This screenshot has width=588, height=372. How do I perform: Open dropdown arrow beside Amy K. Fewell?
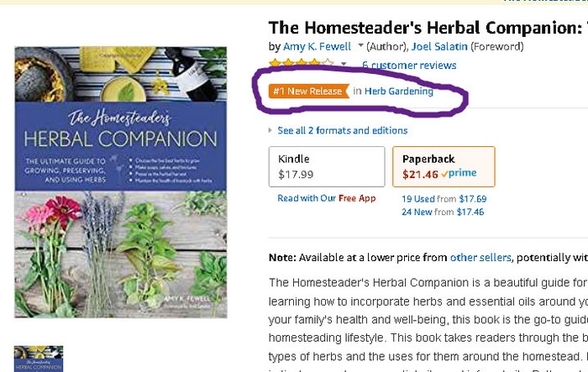(x=360, y=46)
